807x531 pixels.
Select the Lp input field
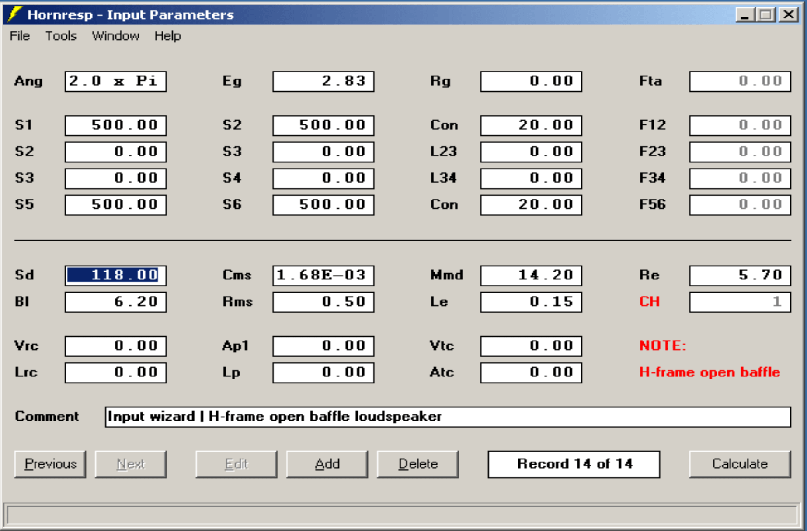tap(323, 373)
